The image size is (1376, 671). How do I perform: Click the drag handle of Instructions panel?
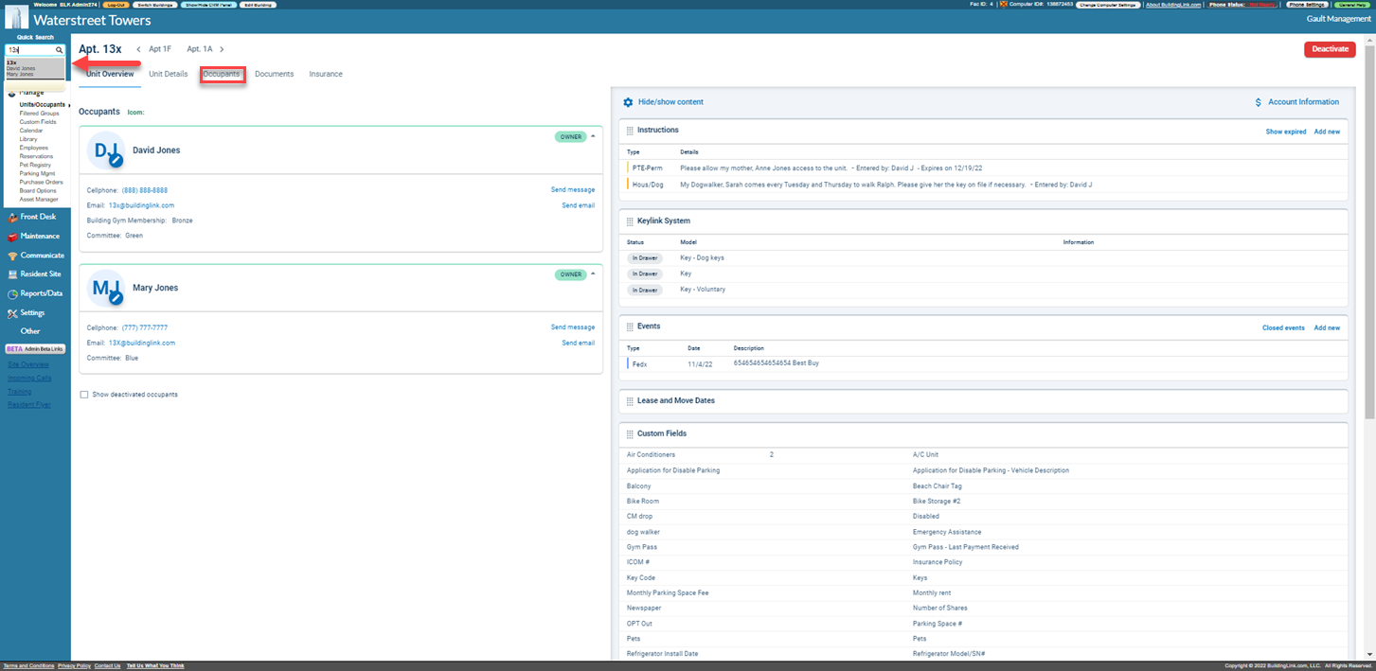pos(630,131)
